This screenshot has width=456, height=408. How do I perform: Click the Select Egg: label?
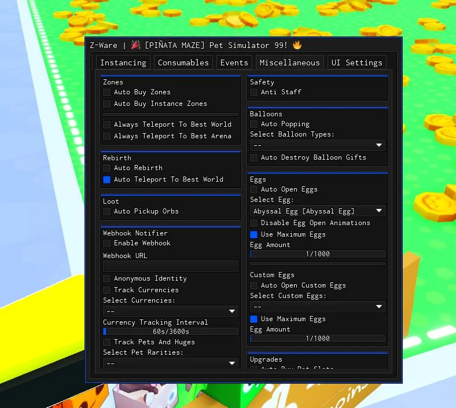point(271,200)
